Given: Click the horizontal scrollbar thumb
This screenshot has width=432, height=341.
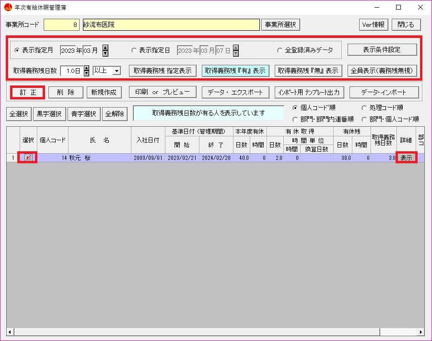Looking at the screenshot, I should (197, 332).
